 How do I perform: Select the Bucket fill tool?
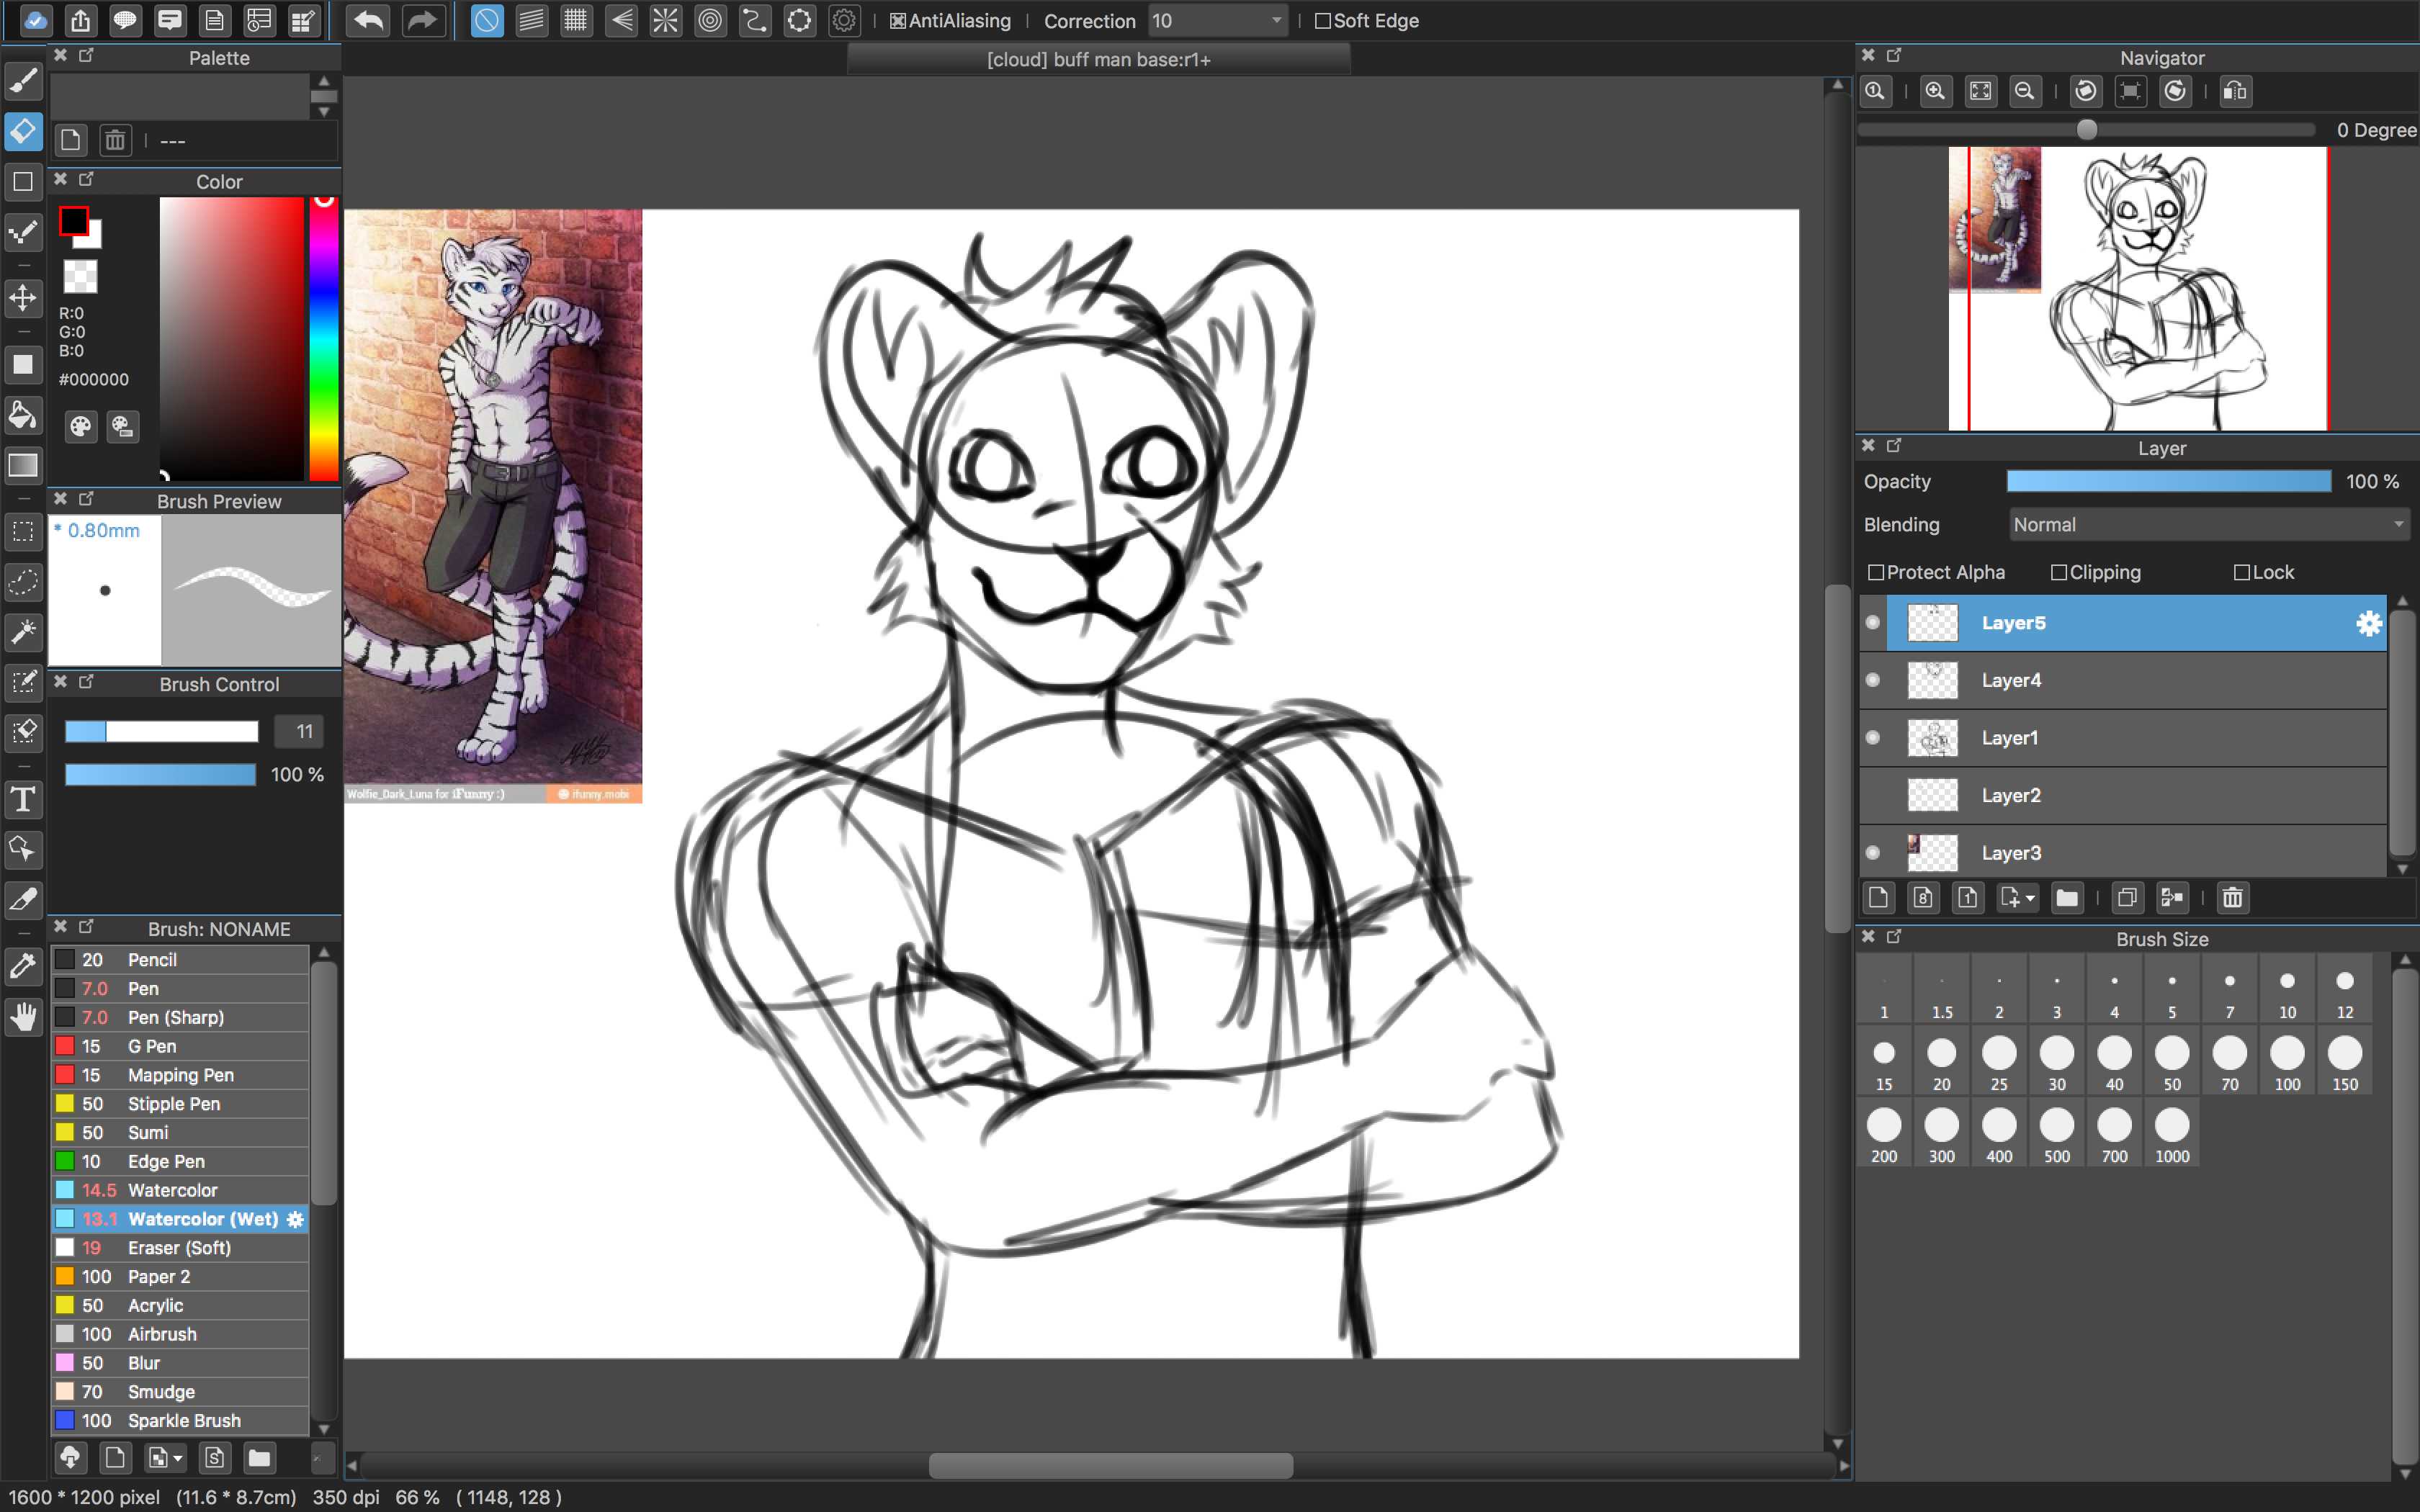[23, 414]
